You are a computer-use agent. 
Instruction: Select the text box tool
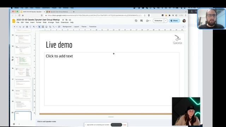(43, 27)
